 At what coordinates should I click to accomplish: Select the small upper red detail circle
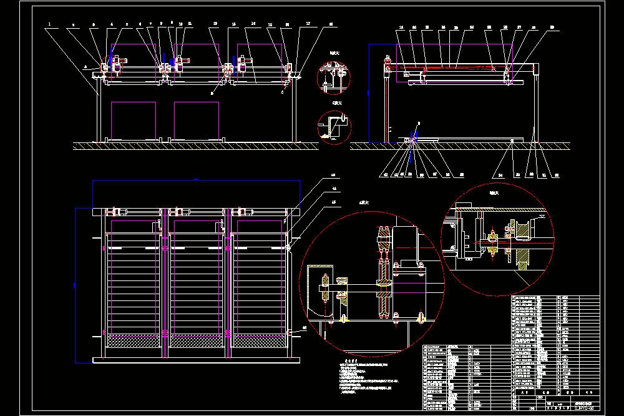point(333,78)
